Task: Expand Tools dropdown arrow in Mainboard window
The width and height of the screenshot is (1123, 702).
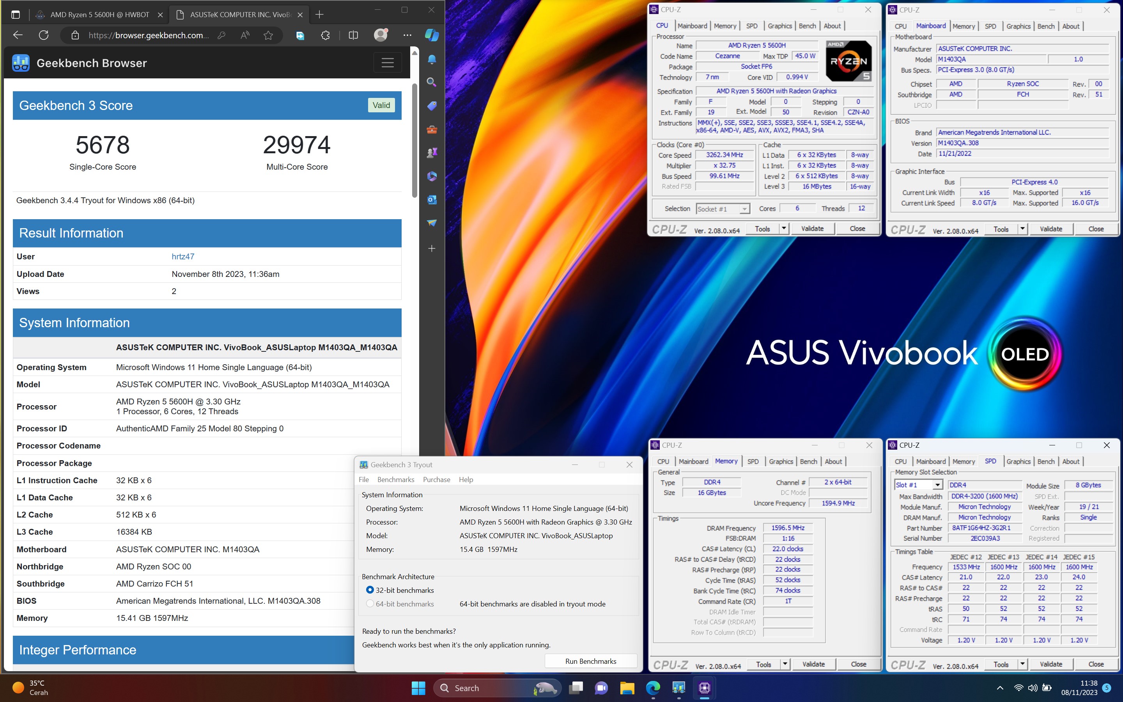Action: coord(1022,229)
